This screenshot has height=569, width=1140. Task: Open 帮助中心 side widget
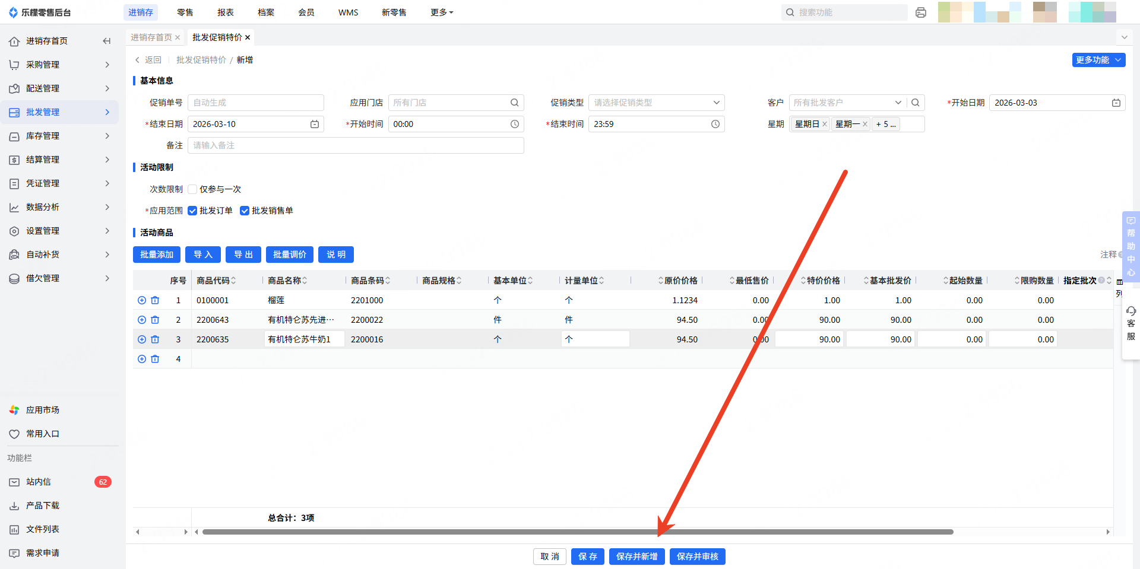click(1130, 247)
